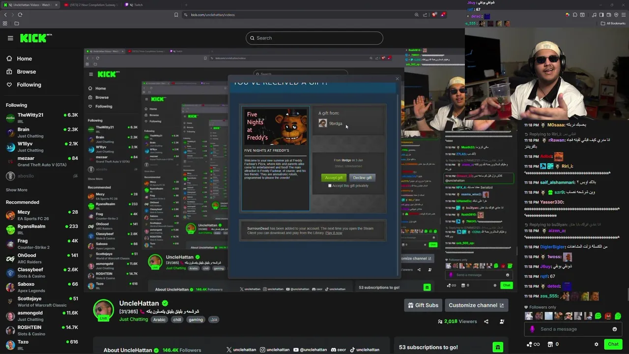Click green gift icon in subscriptions goal
629x354 pixels.
point(498,347)
